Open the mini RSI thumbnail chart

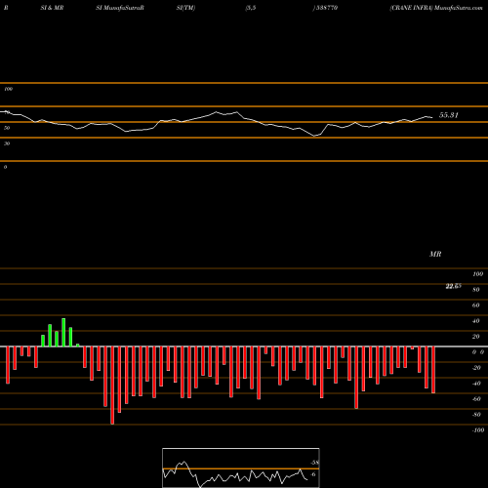[x=241, y=468]
